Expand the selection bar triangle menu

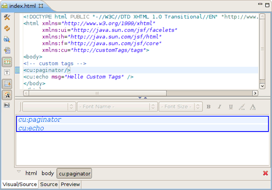[x=19, y=172]
